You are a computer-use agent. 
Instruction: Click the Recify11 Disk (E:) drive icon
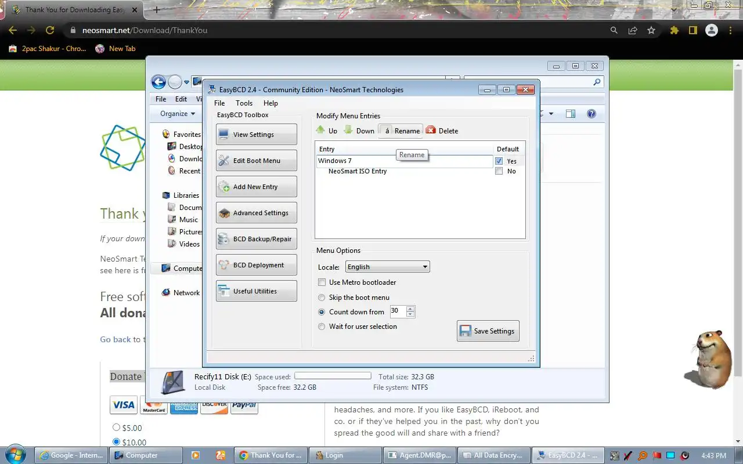[x=172, y=382]
